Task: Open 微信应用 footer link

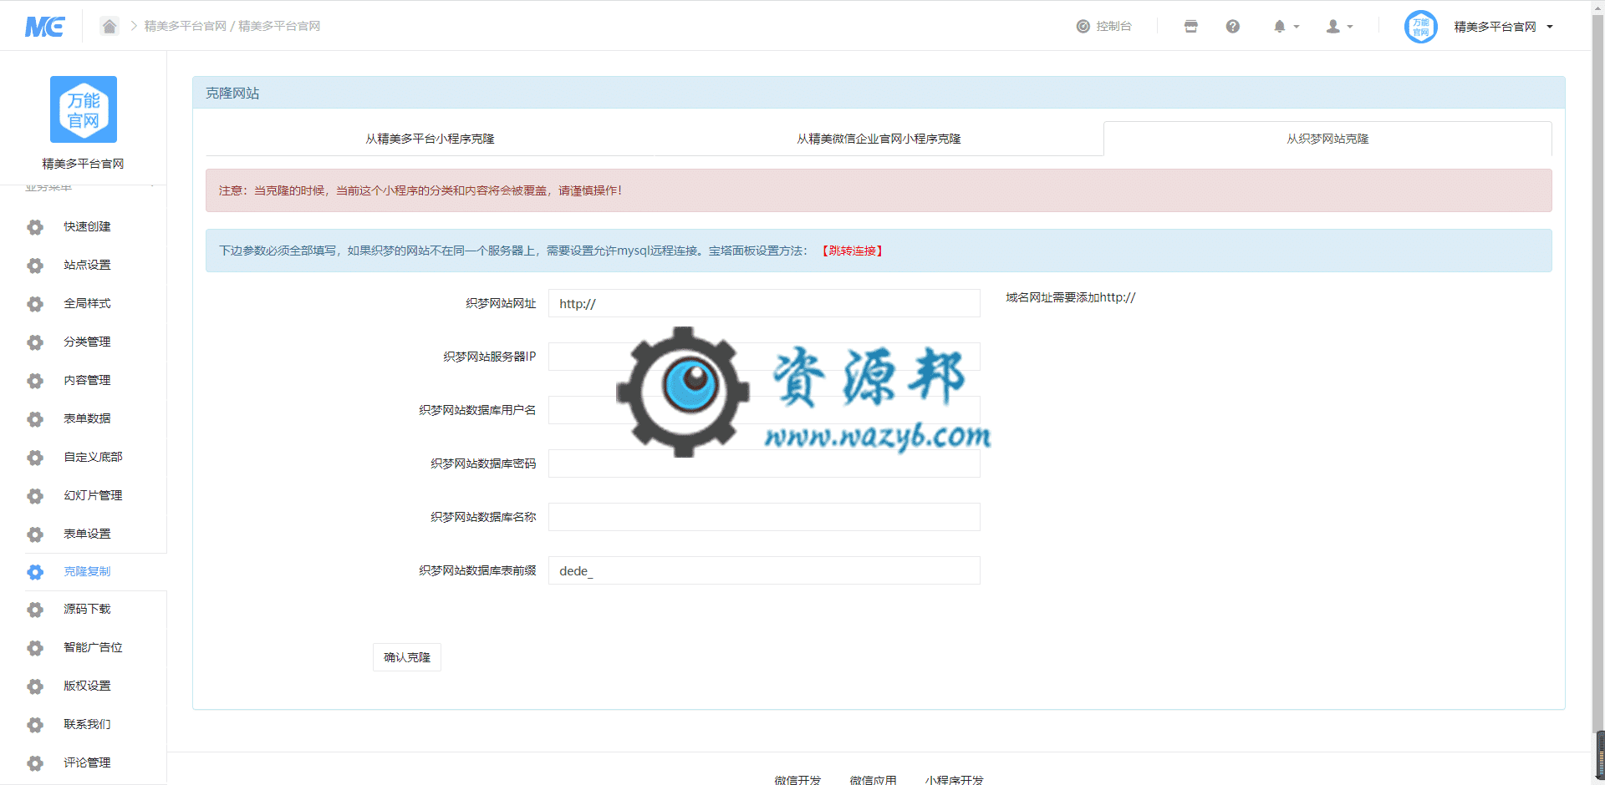Action: click(873, 780)
